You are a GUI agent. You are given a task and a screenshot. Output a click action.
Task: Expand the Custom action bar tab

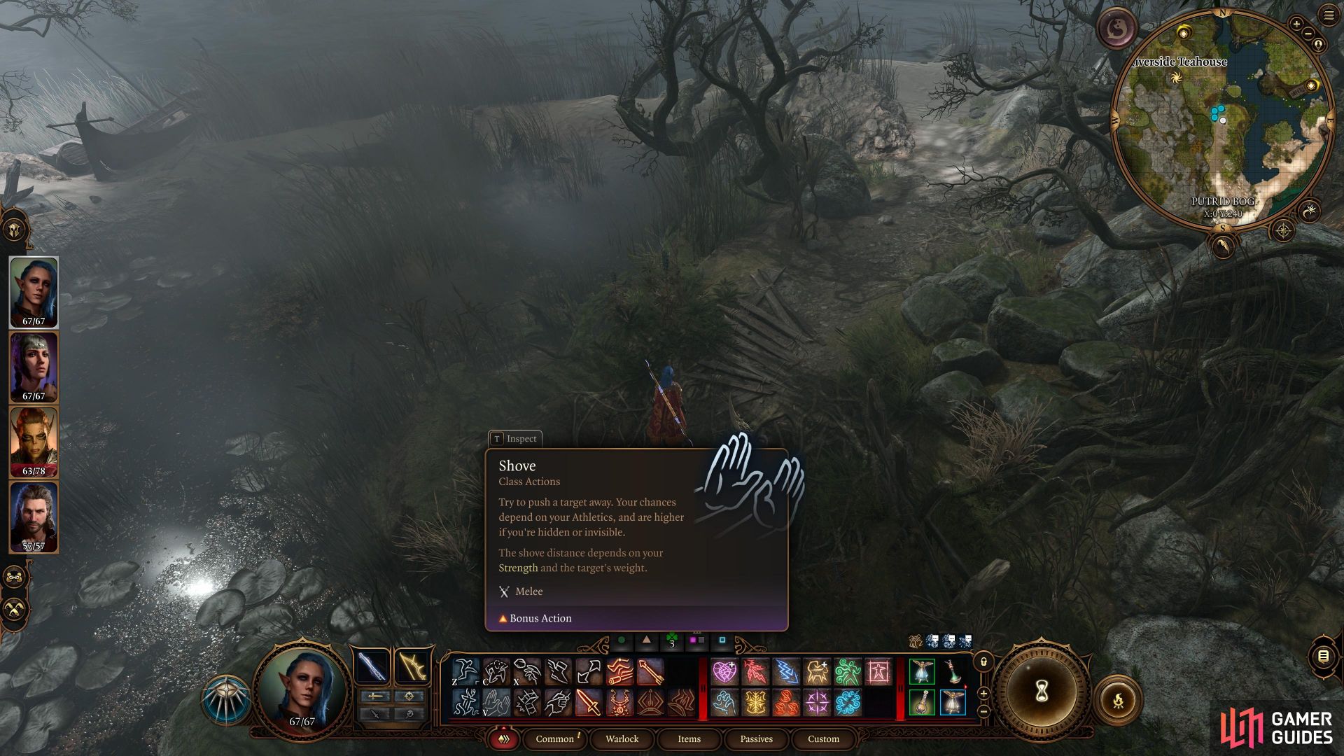(x=823, y=738)
